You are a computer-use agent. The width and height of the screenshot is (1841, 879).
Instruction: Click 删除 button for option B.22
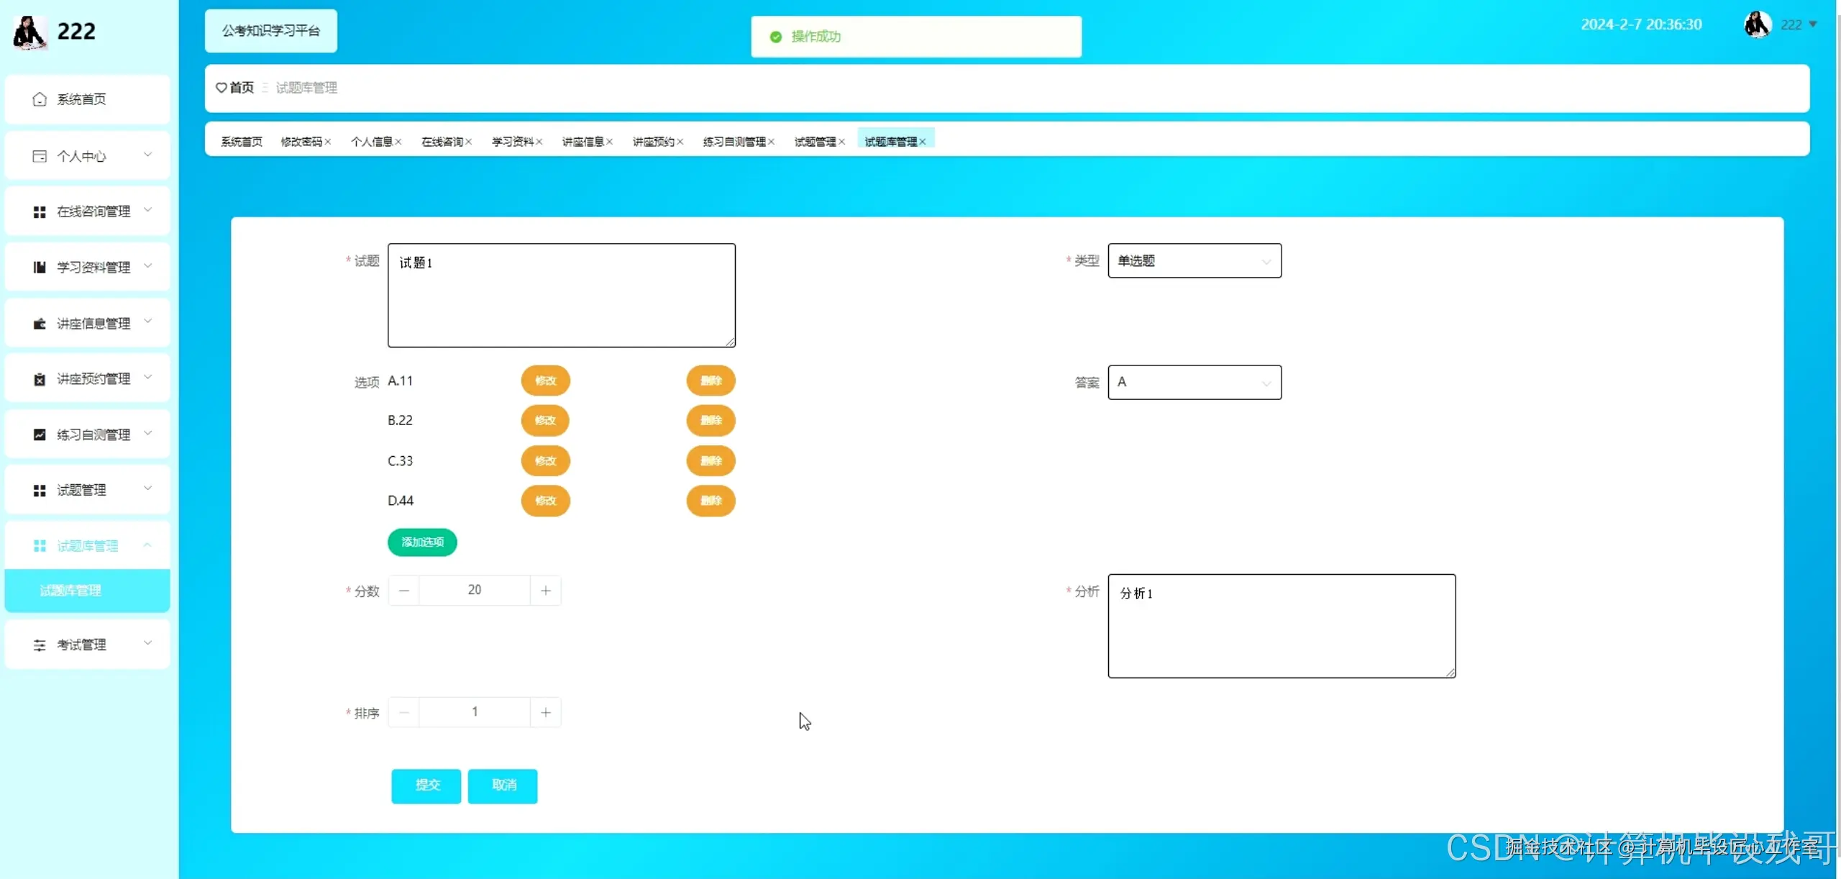tap(711, 421)
